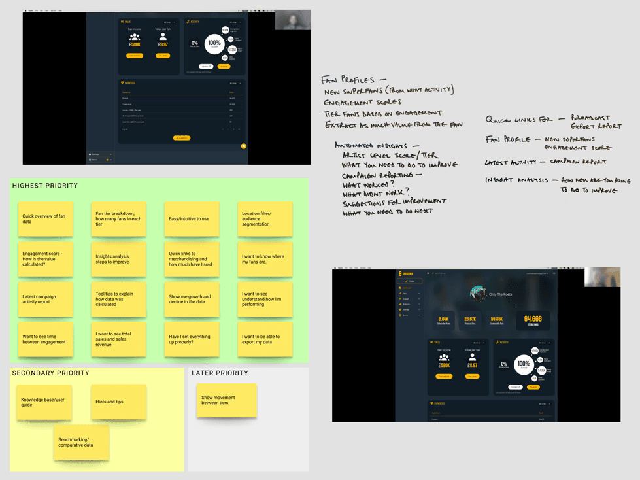Select the 'Engagement score' sticky note
Screen dimensions: 640x480
46,259
